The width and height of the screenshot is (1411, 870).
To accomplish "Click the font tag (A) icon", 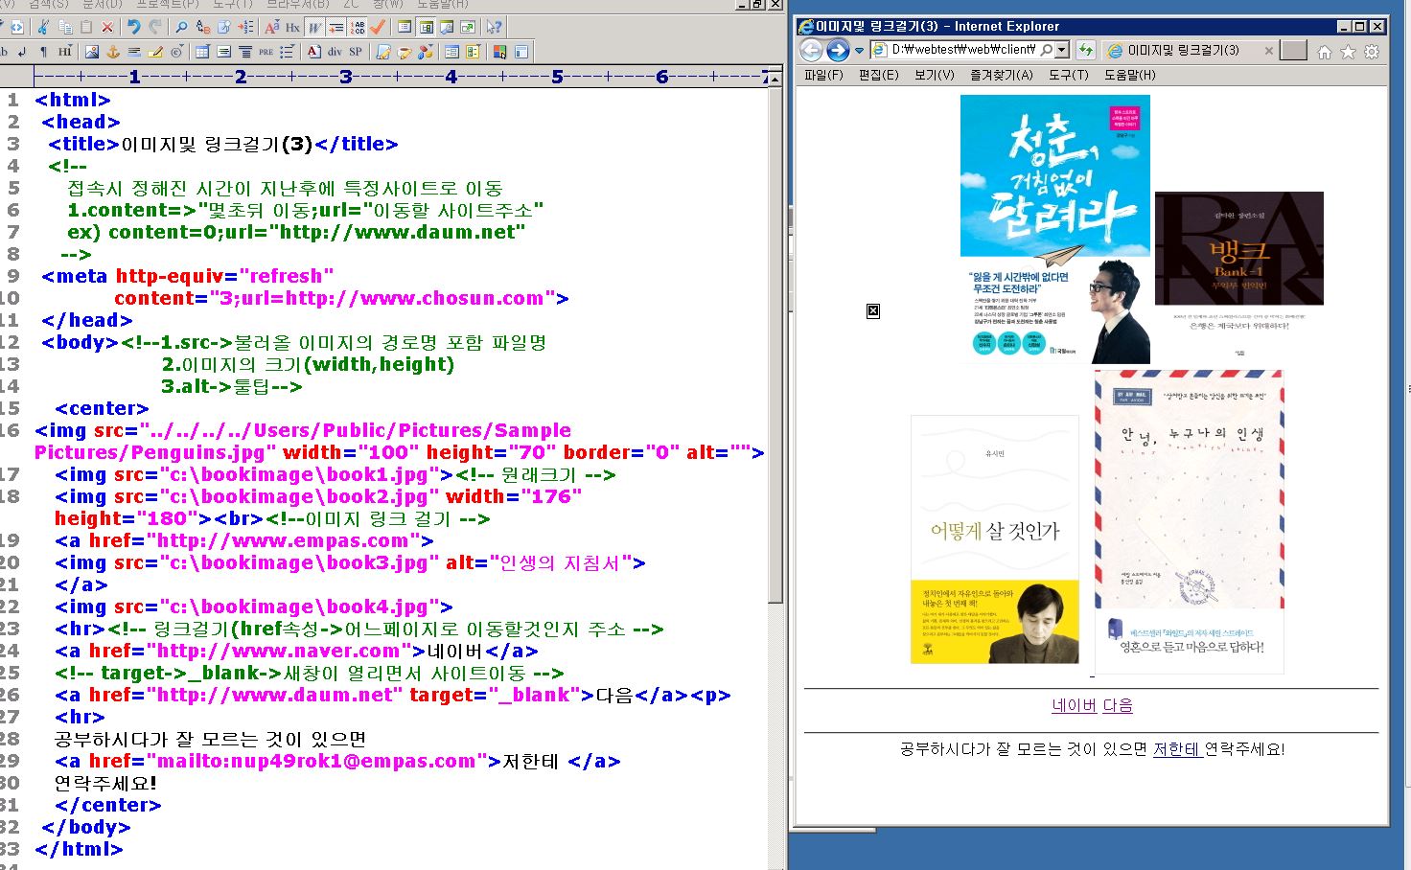I will pos(313,51).
